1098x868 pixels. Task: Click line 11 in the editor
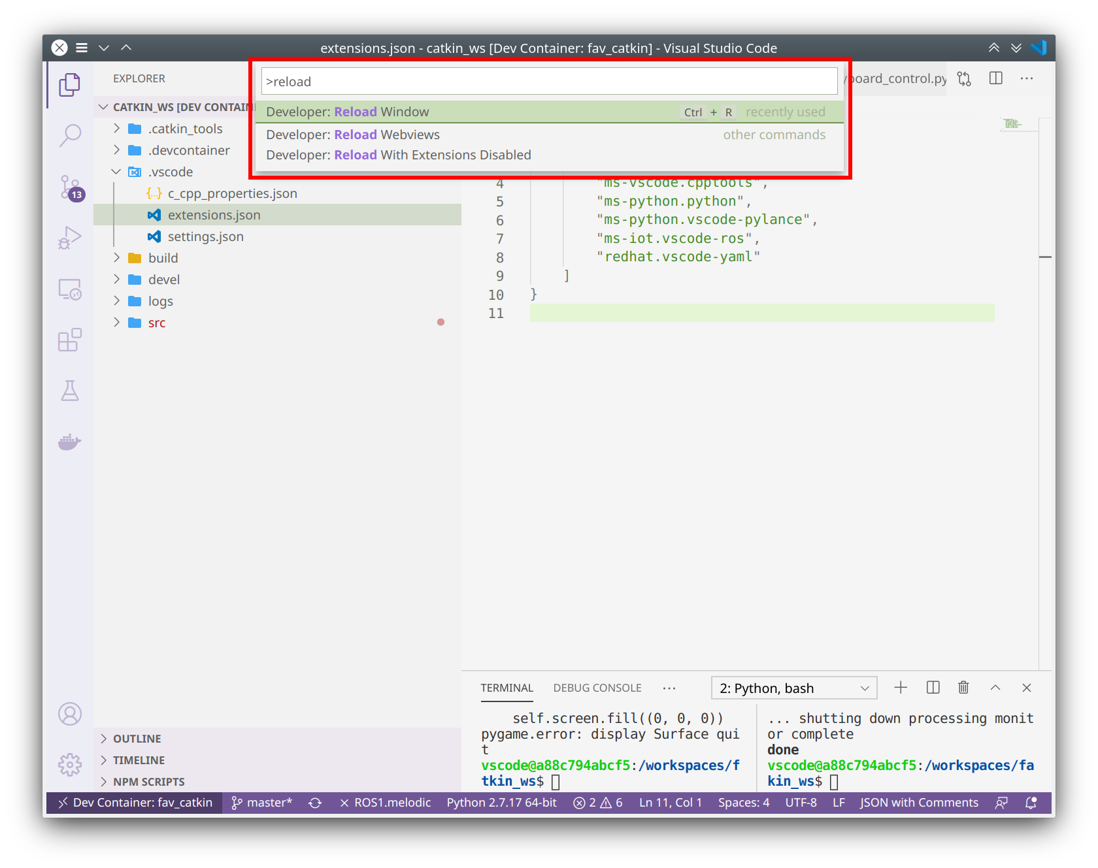762,313
